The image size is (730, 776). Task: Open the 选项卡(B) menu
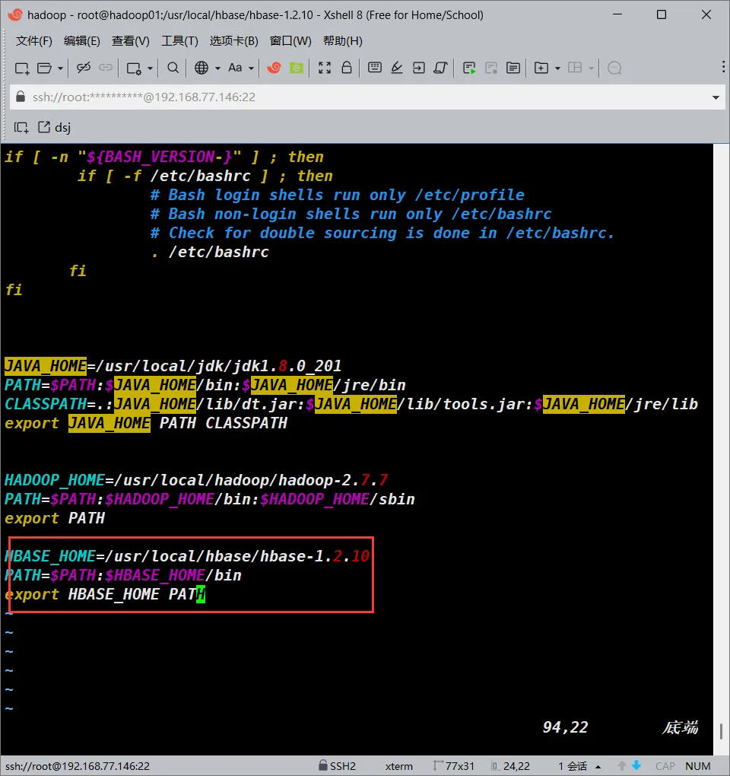(x=234, y=41)
